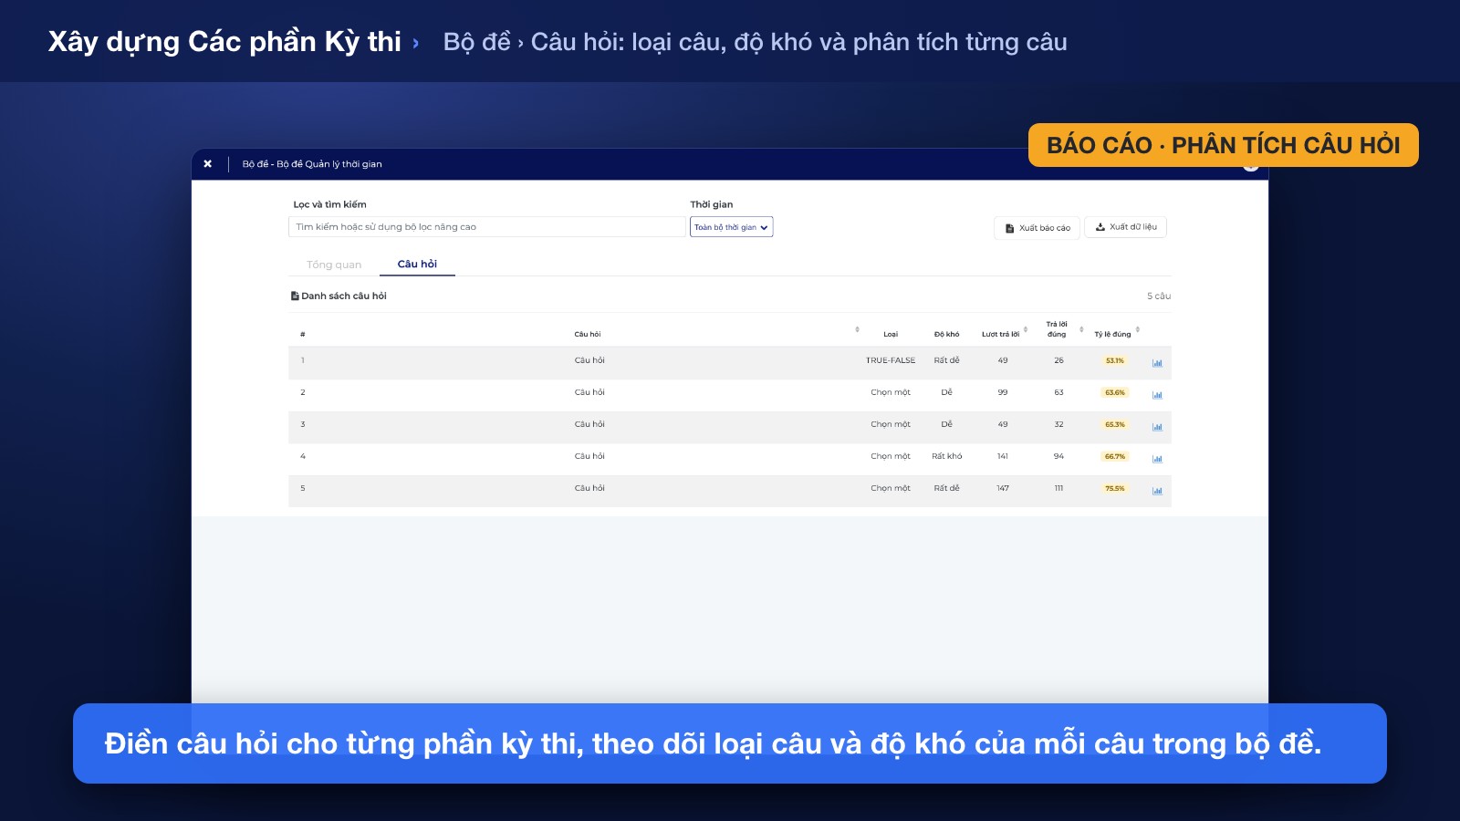This screenshot has height=821, width=1460.
Task: Select the Câu hỏi tab
Action: (x=417, y=264)
